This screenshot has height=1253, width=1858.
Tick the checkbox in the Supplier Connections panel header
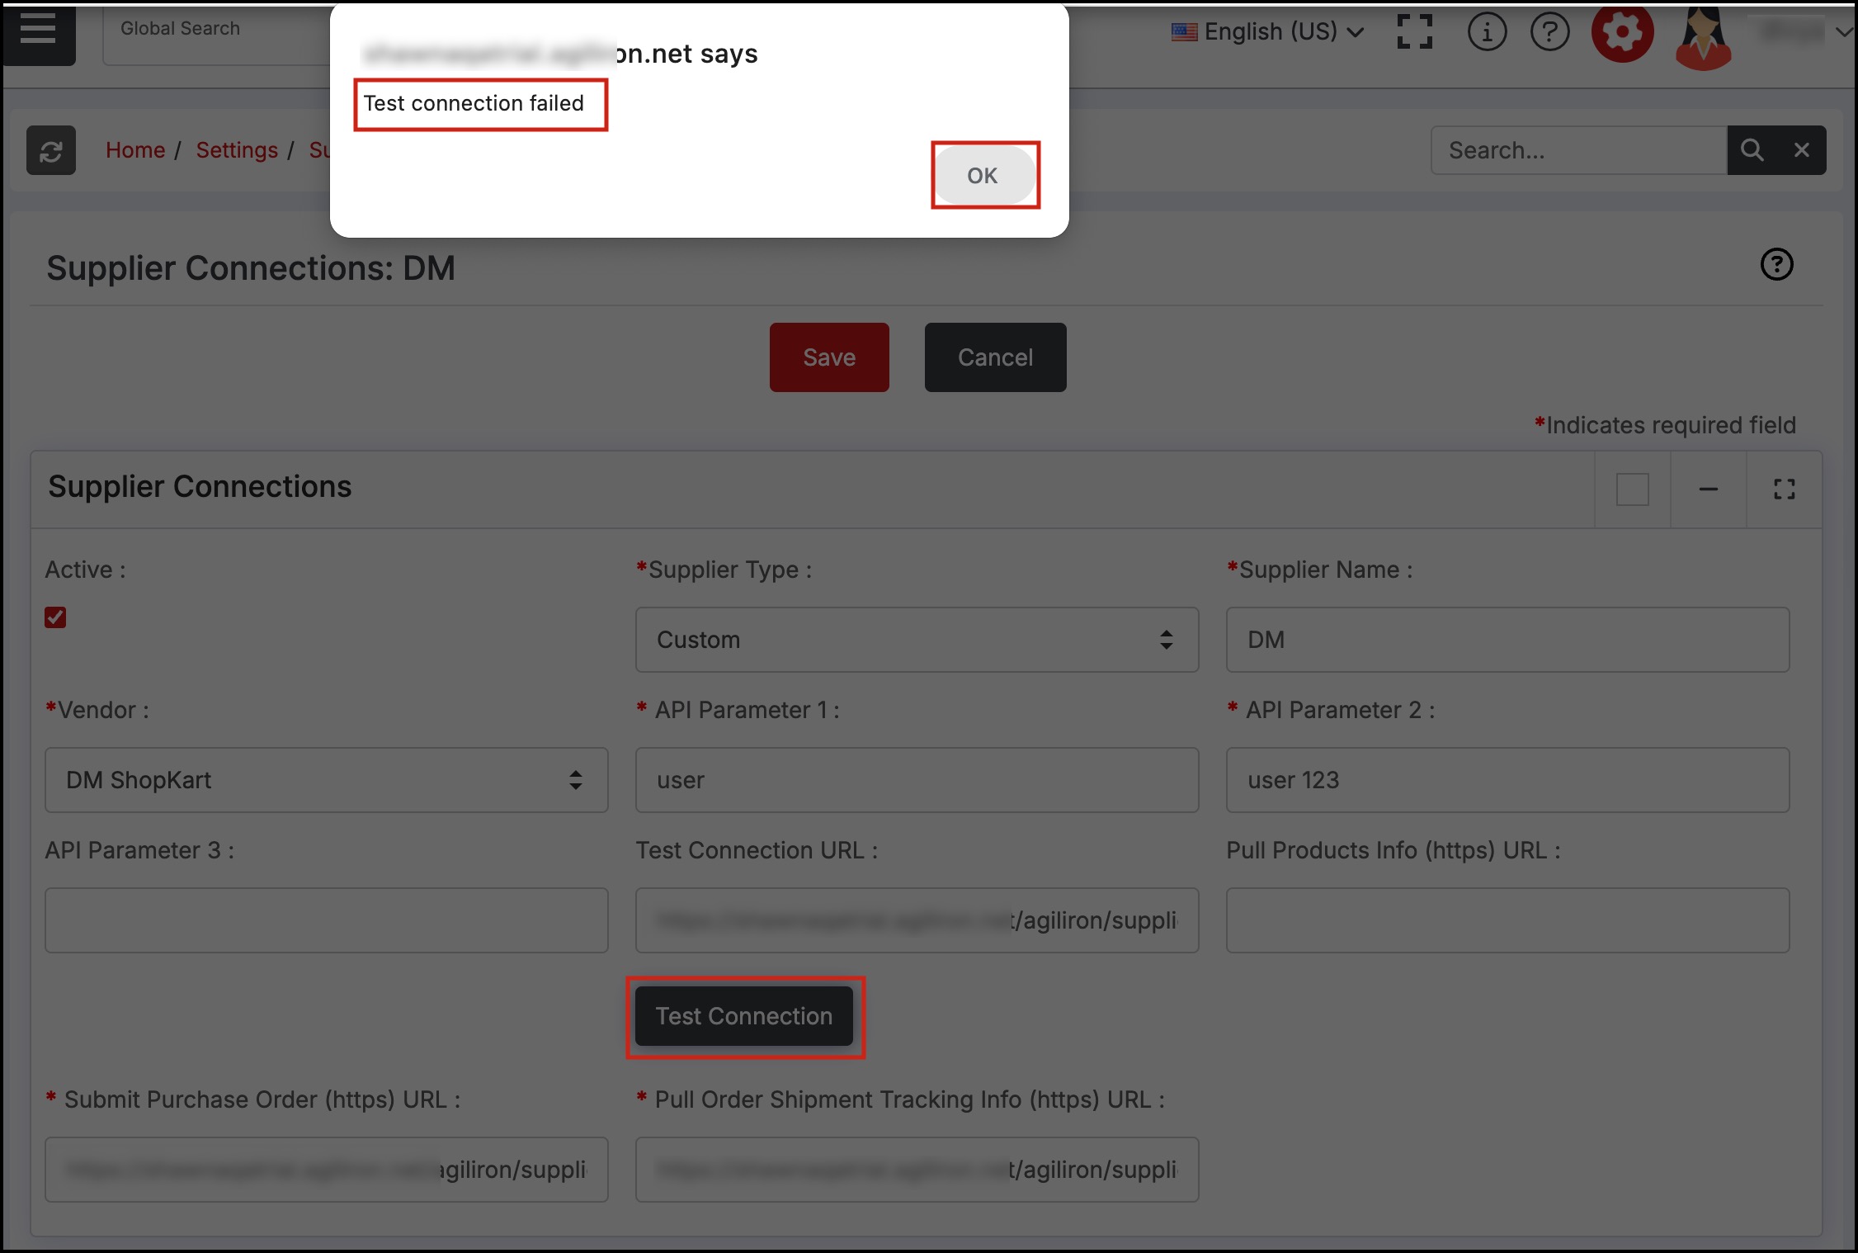[x=1632, y=489]
